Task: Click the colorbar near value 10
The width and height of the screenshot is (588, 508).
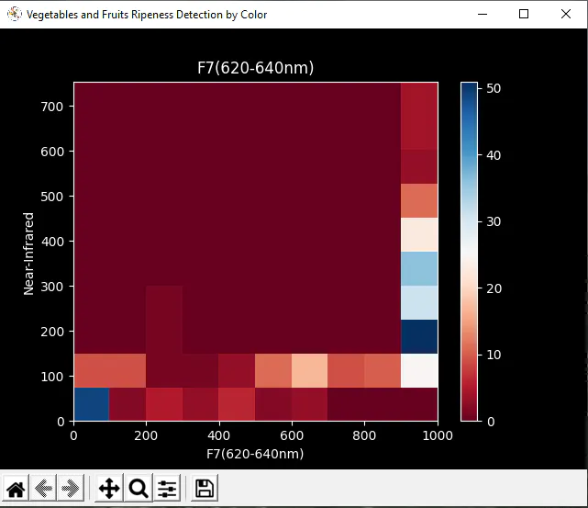Action: point(469,355)
